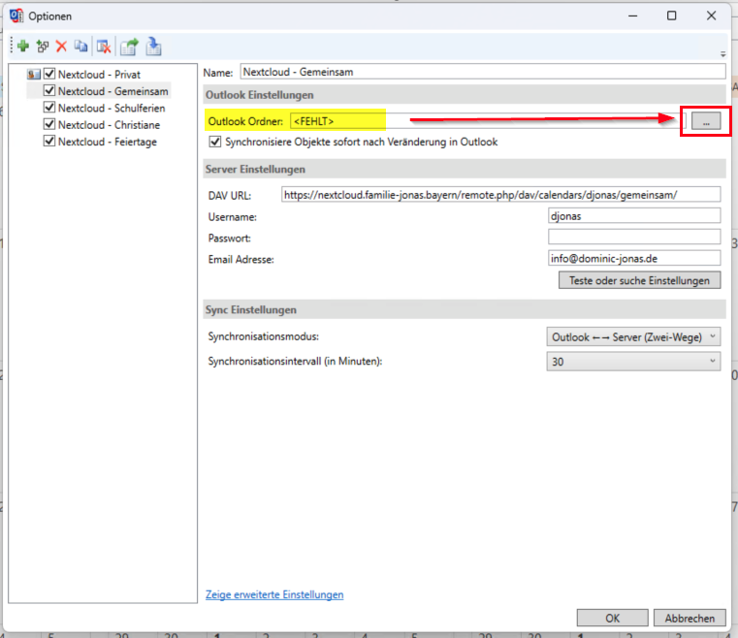Toggle the Nextcloud - Feiertage checkbox
This screenshot has height=638, width=738.
50,142
